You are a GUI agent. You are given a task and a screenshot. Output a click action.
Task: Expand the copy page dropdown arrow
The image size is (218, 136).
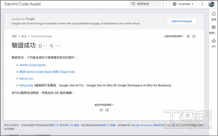click(x=58, y=46)
